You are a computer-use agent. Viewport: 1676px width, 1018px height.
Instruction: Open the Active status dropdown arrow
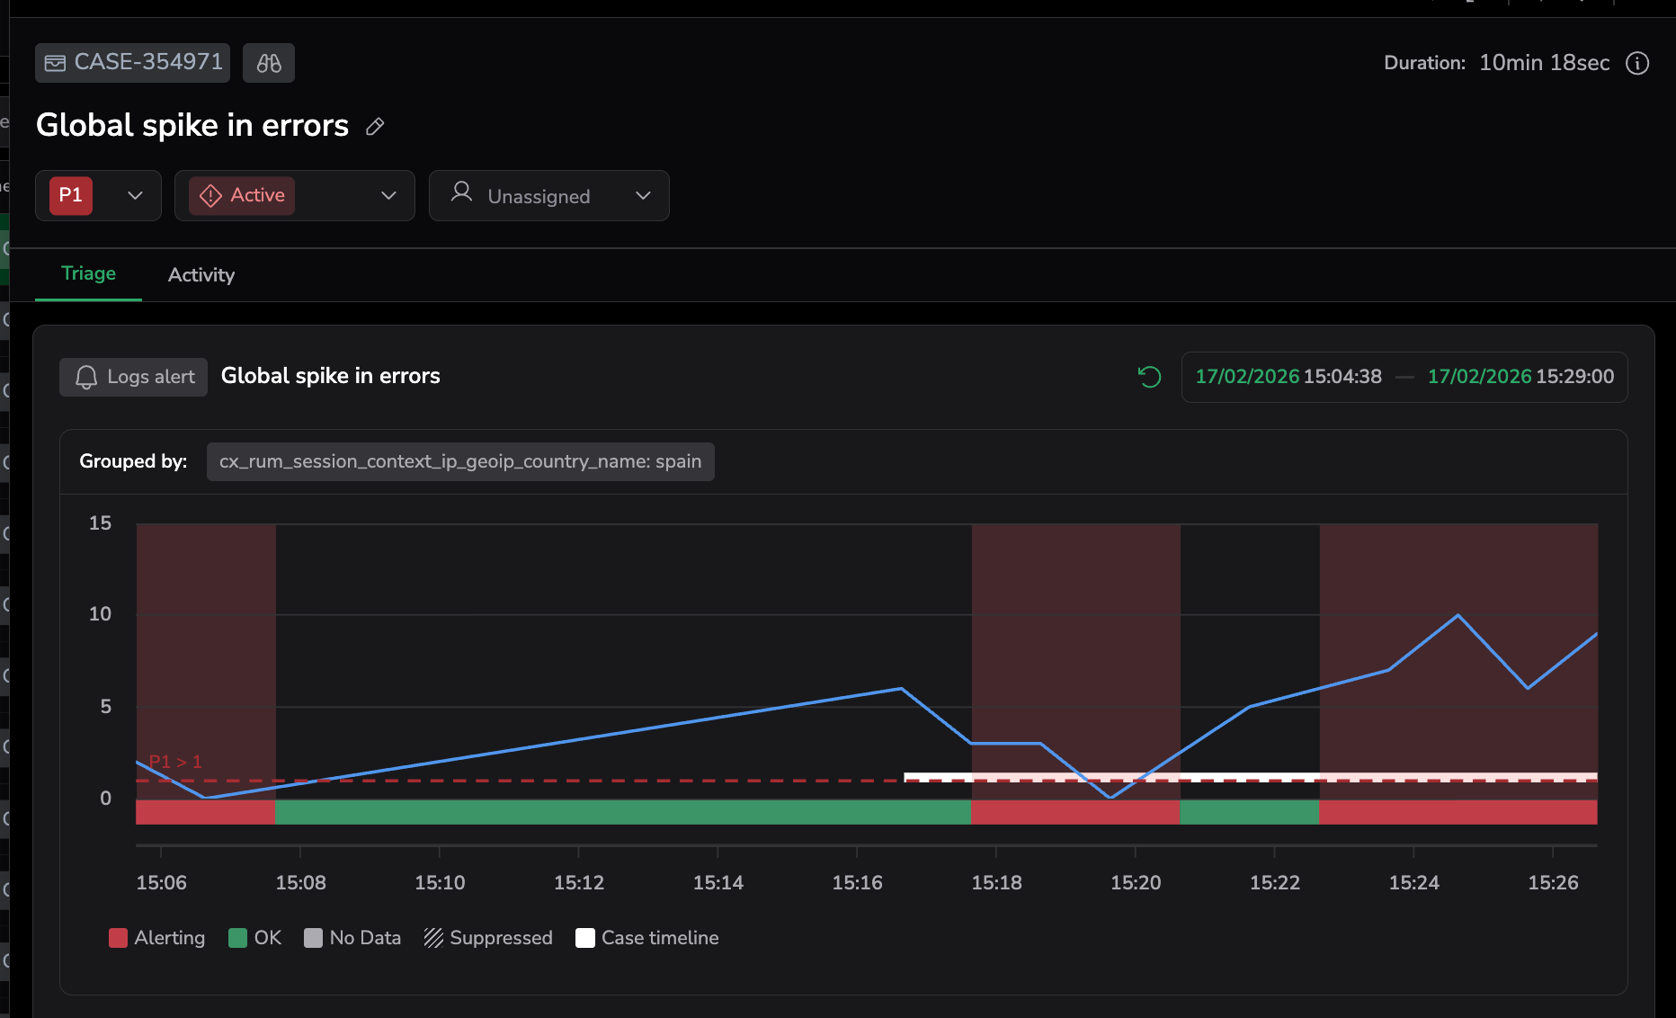tap(388, 196)
